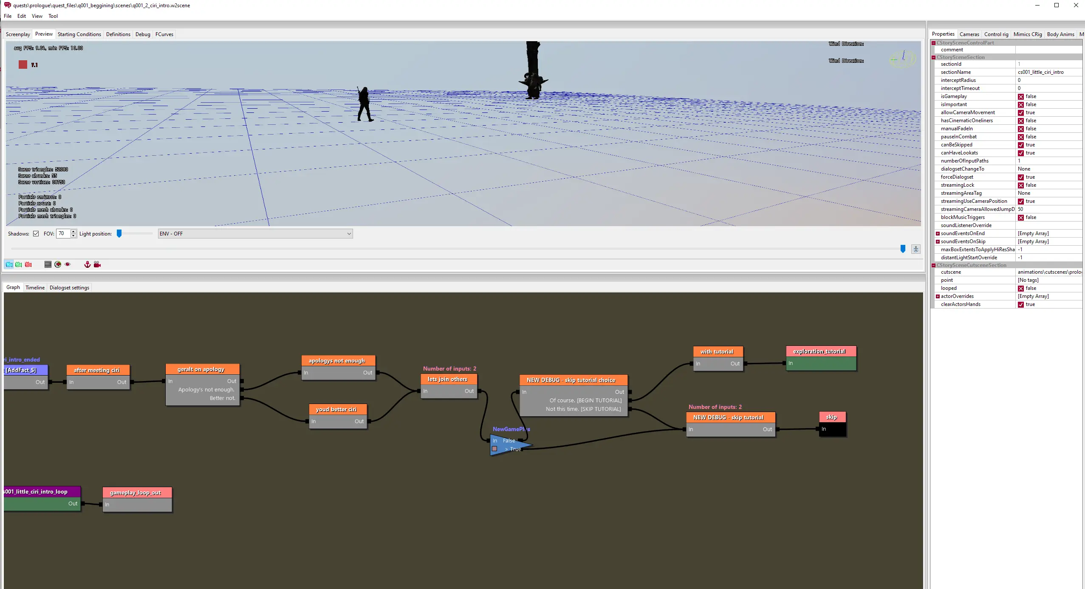Expand the soundEventsOnSkip array
The width and height of the screenshot is (1085, 589).
pos(938,241)
